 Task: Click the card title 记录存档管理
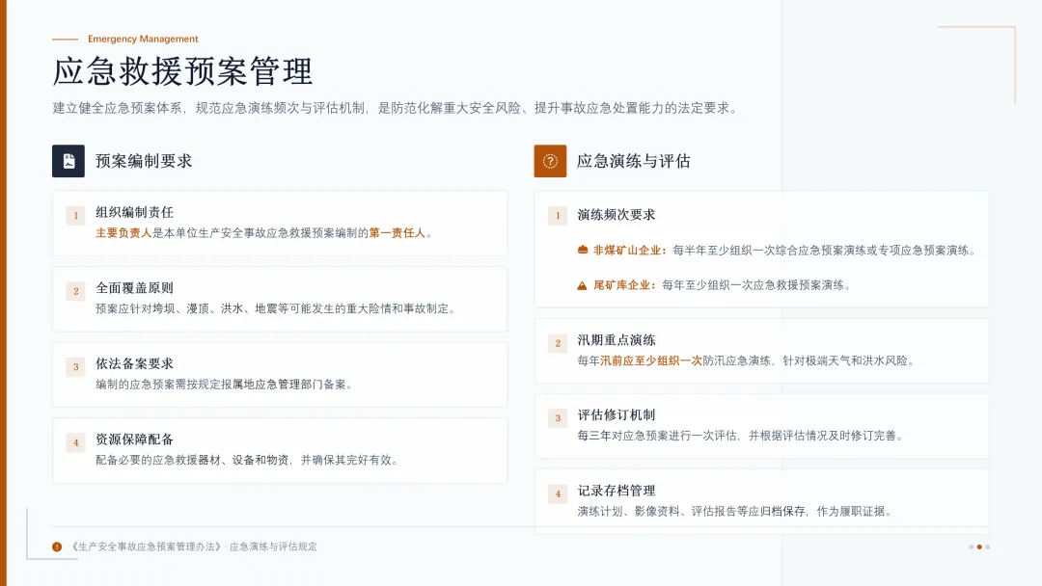pyautogui.click(x=616, y=491)
